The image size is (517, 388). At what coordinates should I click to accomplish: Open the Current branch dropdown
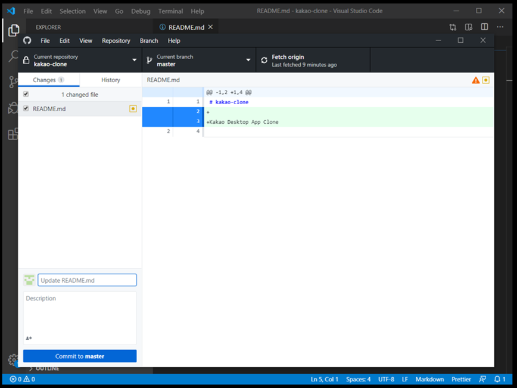pyautogui.click(x=199, y=60)
